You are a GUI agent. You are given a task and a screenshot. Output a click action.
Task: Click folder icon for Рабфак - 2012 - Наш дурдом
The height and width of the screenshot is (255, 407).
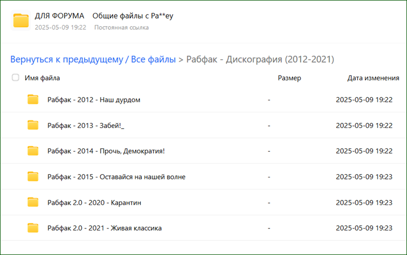tap(33, 99)
